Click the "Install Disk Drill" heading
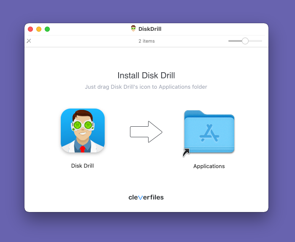The image size is (295, 242). tap(146, 75)
